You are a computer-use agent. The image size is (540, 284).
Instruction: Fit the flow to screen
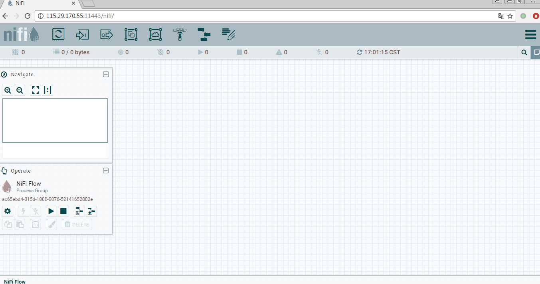coord(36,91)
